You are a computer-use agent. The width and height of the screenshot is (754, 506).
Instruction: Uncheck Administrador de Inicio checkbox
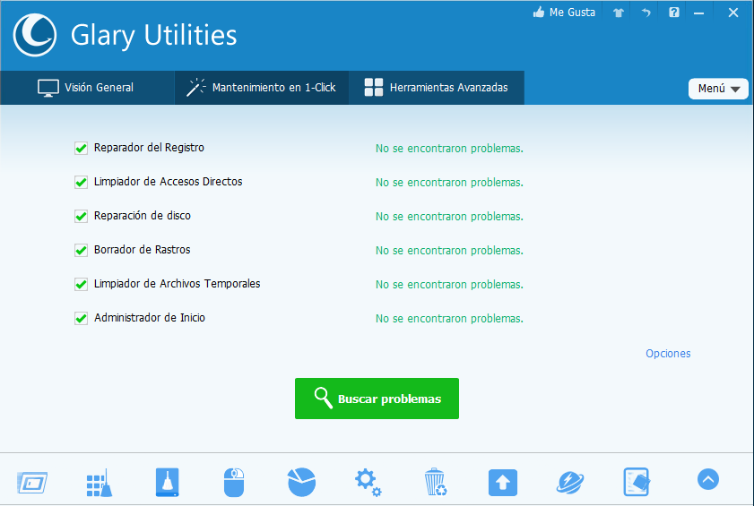pos(81,319)
